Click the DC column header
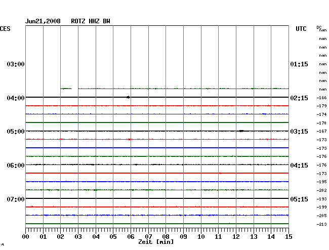329x250 pixels. (x=319, y=27)
